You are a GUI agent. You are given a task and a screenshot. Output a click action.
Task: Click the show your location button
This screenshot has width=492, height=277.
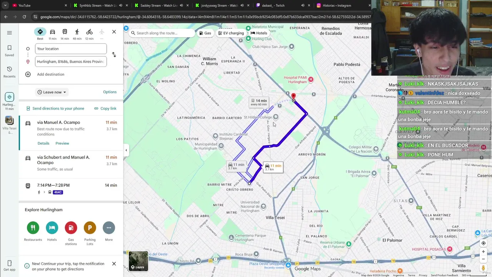(x=483, y=243)
